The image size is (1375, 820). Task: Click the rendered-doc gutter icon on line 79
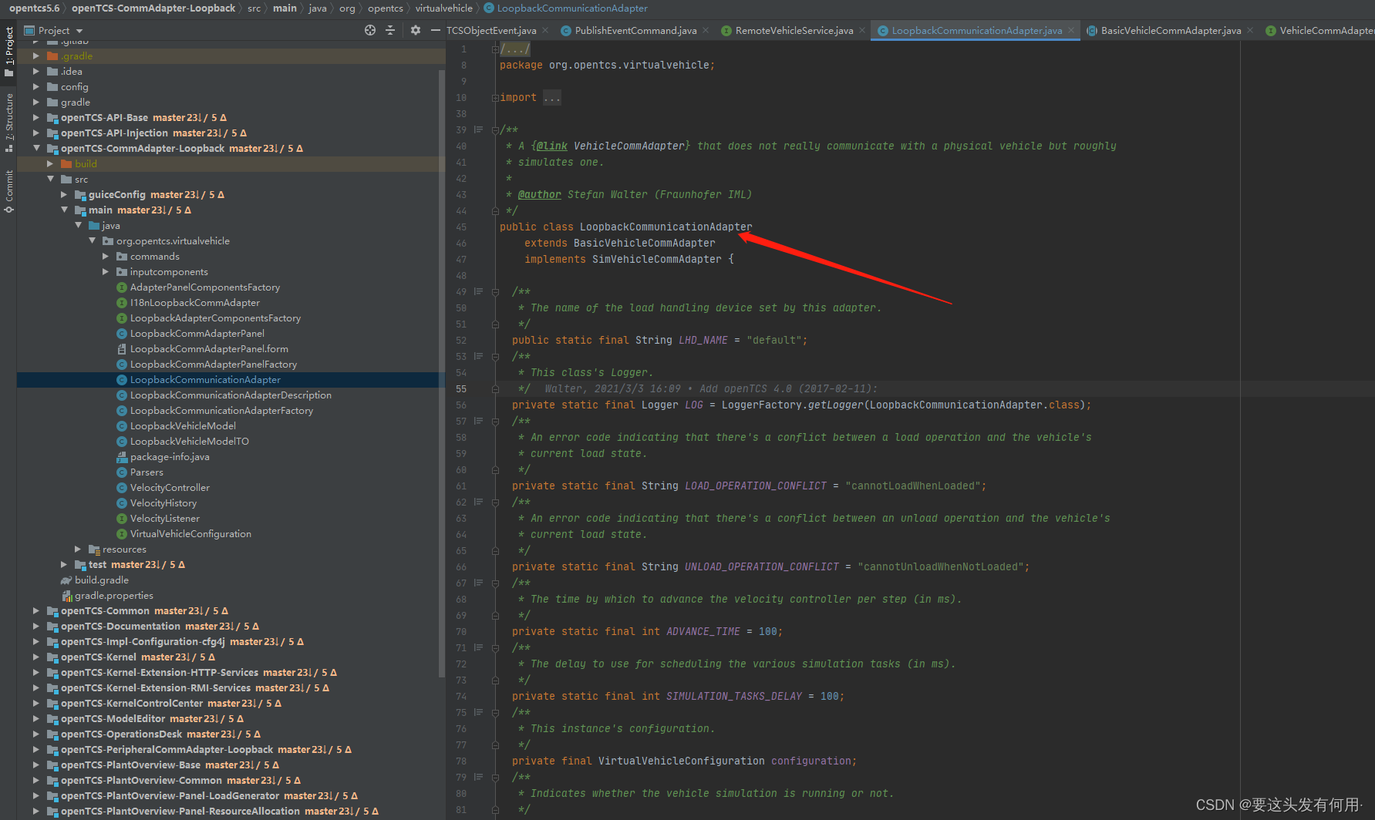pyautogui.click(x=478, y=777)
